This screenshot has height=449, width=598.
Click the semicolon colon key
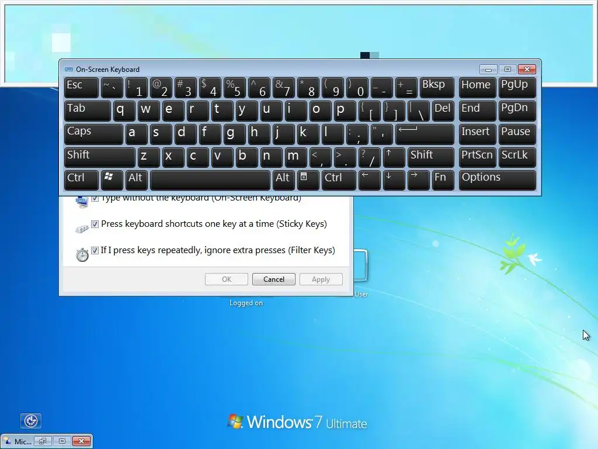(357, 134)
